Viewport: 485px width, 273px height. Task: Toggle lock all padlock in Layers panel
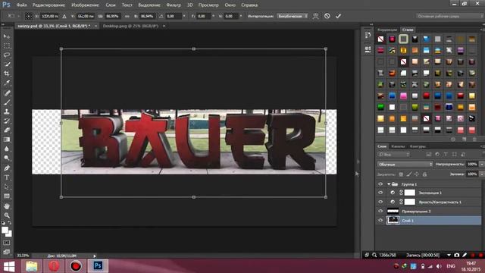click(x=424, y=174)
